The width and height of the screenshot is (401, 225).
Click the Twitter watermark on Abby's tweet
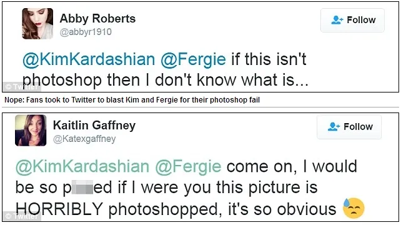(x=22, y=87)
